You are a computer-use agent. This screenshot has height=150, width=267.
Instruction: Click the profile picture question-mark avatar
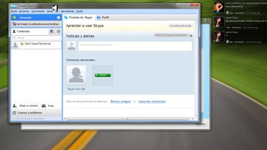pos(71,46)
